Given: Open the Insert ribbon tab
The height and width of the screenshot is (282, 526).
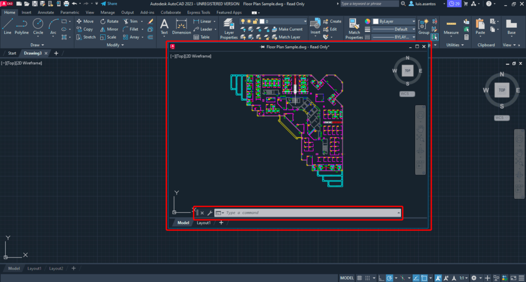Looking at the screenshot, I should pos(26,12).
